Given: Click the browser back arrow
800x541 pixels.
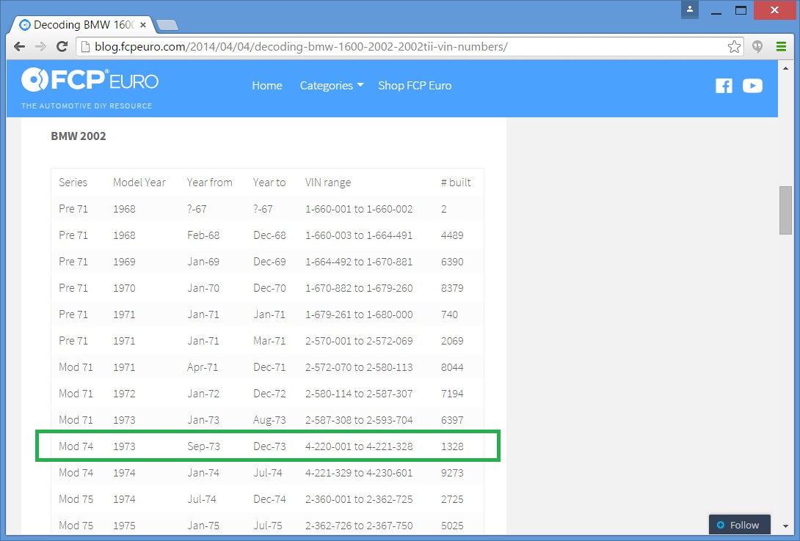Looking at the screenshot, I should tap(19, 47).
